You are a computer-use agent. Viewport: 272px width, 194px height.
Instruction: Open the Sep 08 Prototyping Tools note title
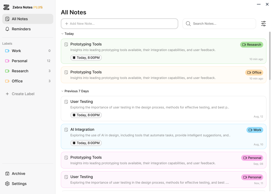(x=86, y=158)
